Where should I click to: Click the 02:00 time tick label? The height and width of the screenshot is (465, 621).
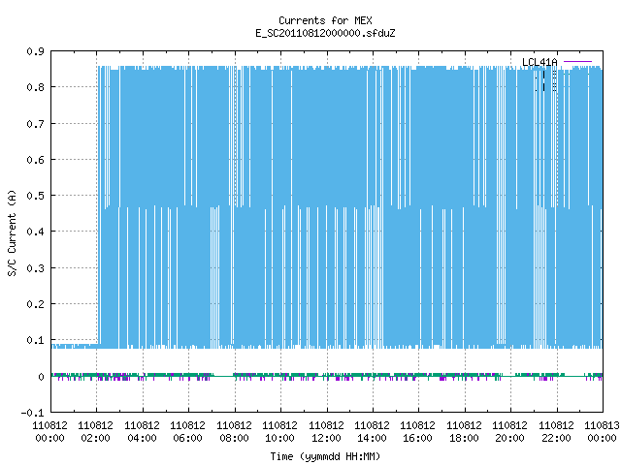[x=95, y=438]
